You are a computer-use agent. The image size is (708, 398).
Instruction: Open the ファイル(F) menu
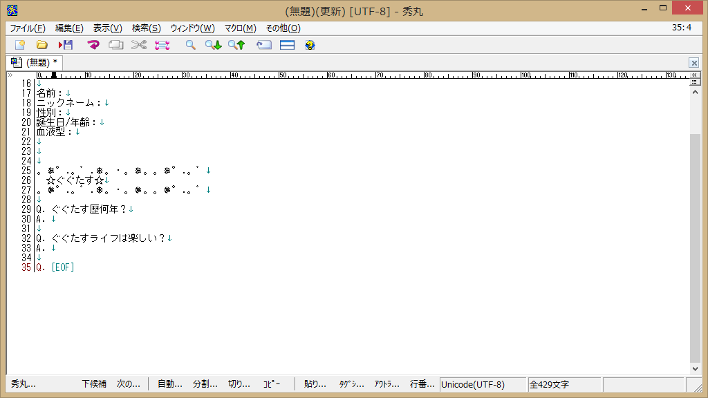(x=28, y=28)
